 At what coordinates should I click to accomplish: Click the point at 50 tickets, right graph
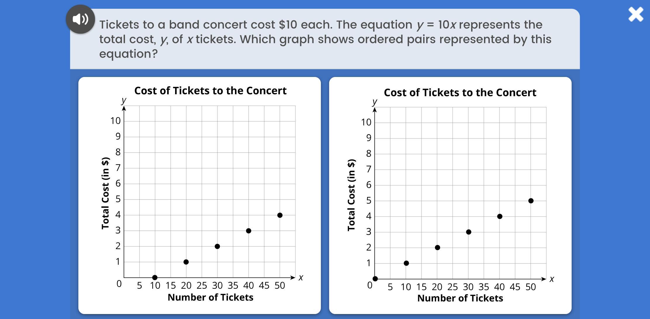point(531,201)
